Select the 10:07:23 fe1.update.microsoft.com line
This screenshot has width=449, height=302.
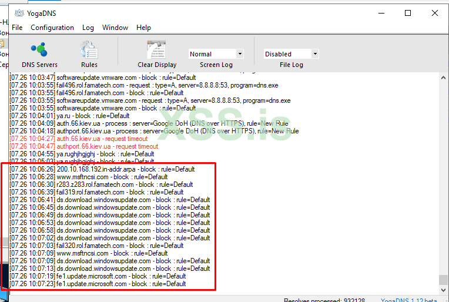98,284
